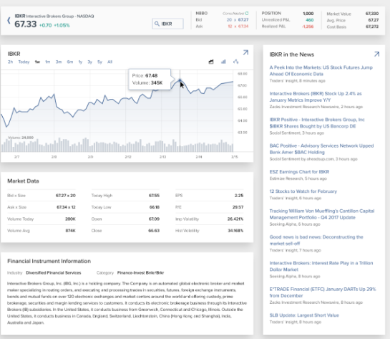
Task: Open 'BAC Positive - Advisory Services' article
Action: tap(321, 149)
